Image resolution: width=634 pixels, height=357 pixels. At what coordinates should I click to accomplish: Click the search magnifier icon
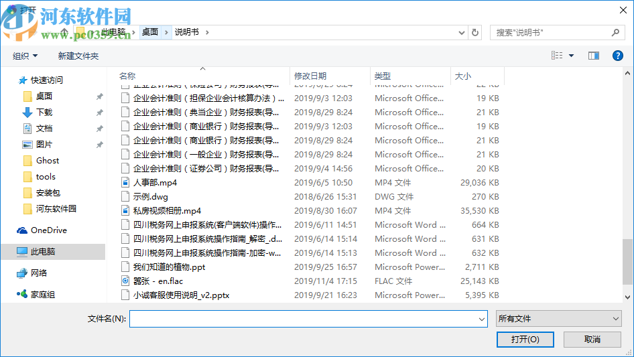pos(615,32)
